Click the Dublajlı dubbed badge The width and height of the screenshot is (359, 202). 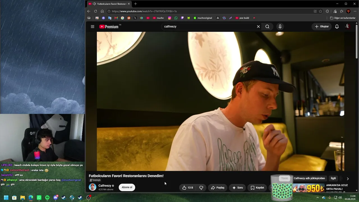(x=95, y=180)
